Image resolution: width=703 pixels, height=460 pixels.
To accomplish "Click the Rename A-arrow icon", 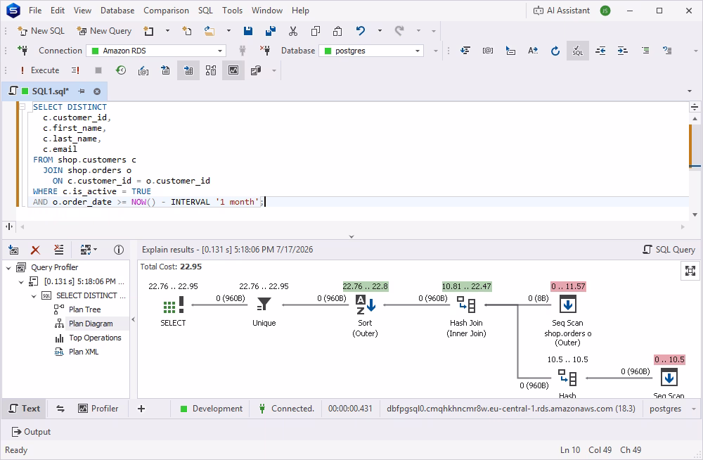I will (x=533, y=51).
